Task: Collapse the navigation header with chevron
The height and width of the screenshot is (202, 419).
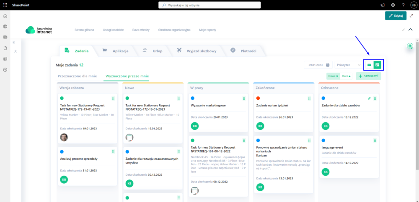Action: [x=410, y=30]
